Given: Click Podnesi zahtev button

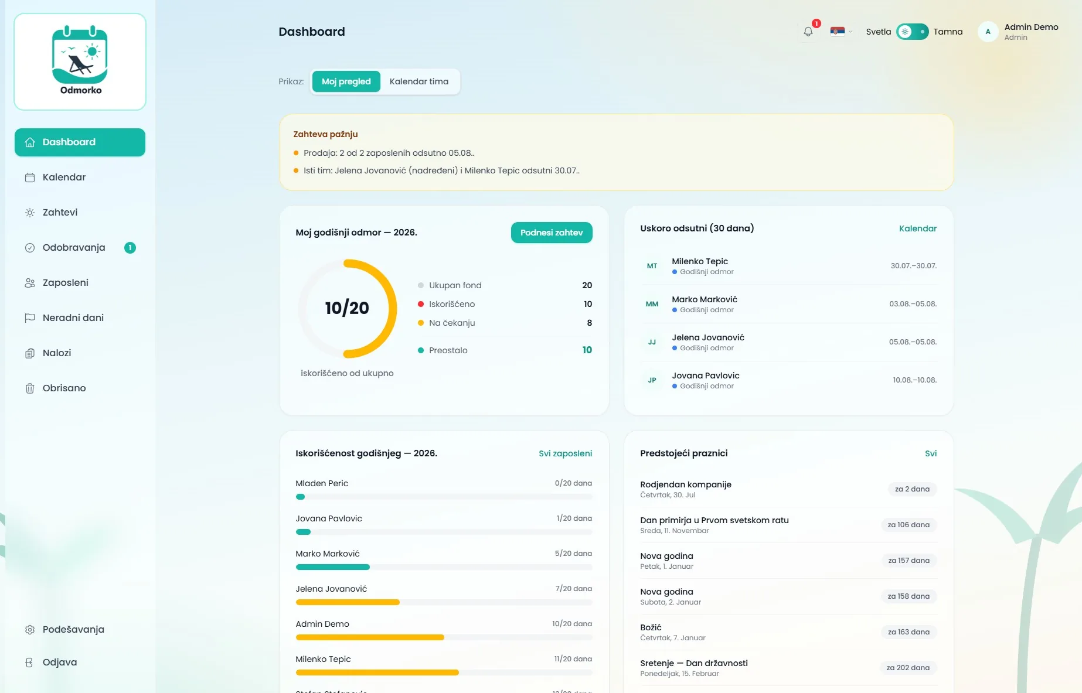Looking at the screenshot, I should point(552,233).
